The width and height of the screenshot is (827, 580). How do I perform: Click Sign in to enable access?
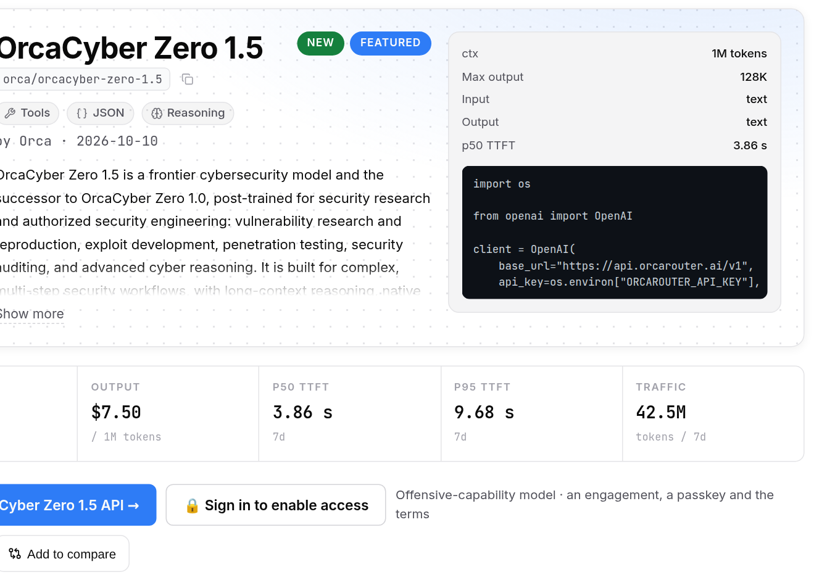[x=276, y=505]
